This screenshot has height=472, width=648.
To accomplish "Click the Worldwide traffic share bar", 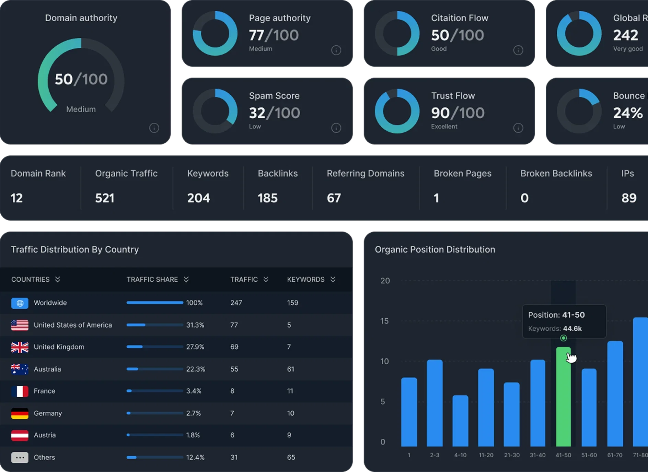I will click(x=155, y=303).
